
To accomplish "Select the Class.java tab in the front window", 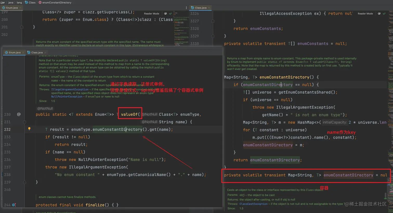I will [x=37, y=52].
